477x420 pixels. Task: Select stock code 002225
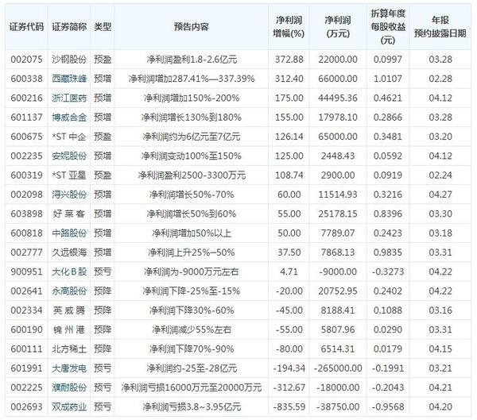26,387
